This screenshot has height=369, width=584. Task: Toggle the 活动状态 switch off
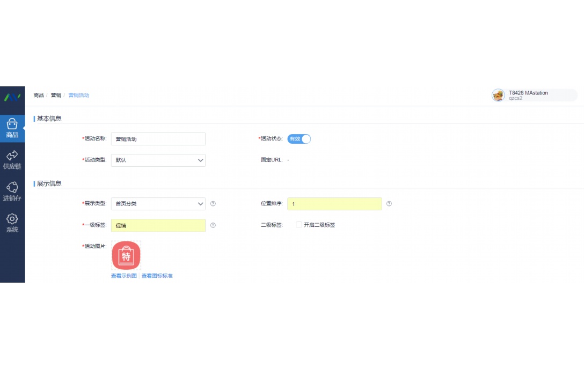click(300, 139)
